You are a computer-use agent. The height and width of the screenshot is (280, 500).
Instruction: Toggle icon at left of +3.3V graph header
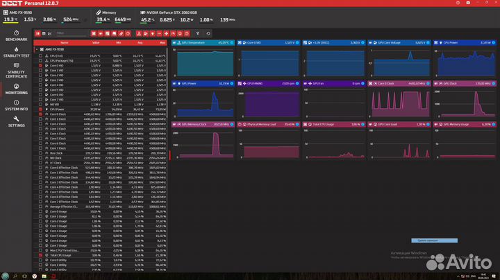305,43
